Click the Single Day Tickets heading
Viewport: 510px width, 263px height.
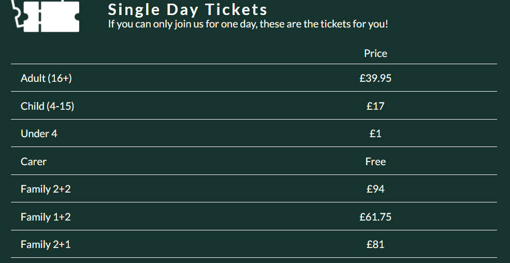click(x=187, y=9)
